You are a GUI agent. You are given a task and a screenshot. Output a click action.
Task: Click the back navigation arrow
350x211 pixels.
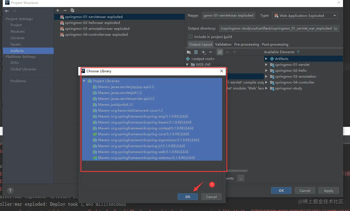click(7, 11)
